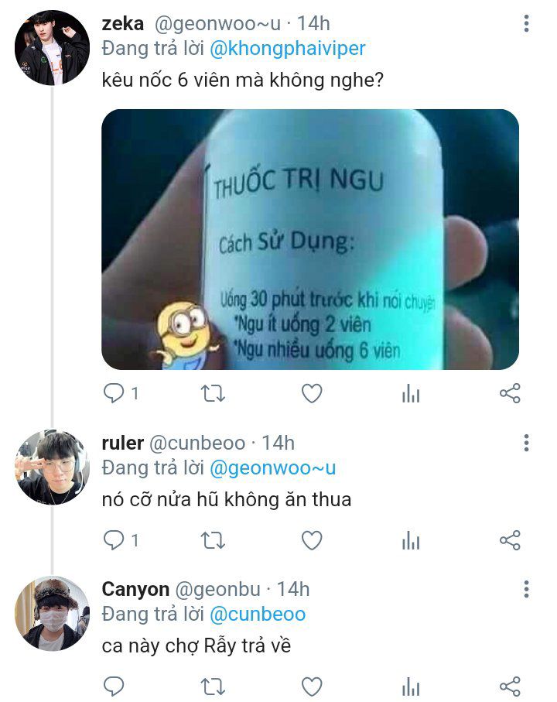
Task: Like ruler's tweet
Action: click(x=311, y=540)
